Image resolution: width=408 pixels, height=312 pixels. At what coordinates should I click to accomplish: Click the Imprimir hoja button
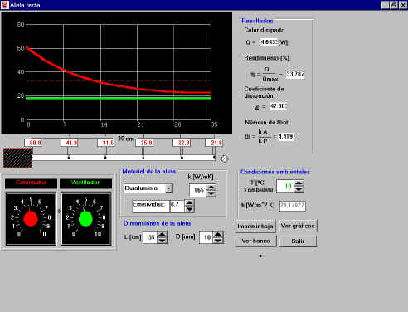pyautogui.click(x=255, y=227)
